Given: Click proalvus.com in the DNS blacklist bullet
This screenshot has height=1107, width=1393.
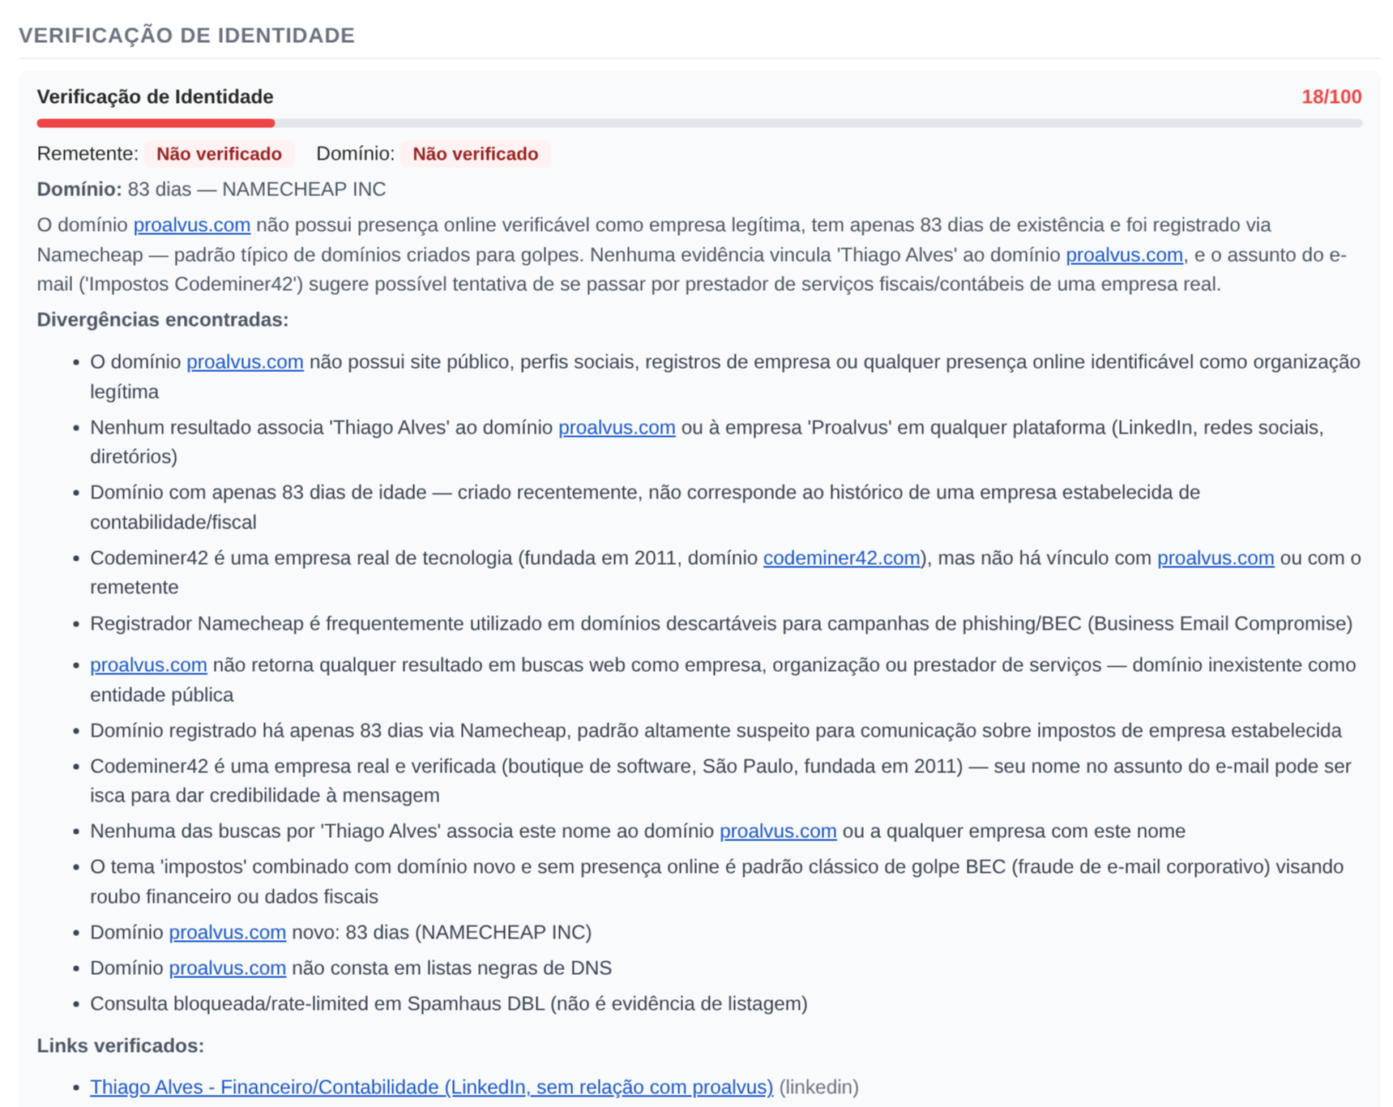Looking at the screenshot, I should pyautogui.click(x=227, y=968).
